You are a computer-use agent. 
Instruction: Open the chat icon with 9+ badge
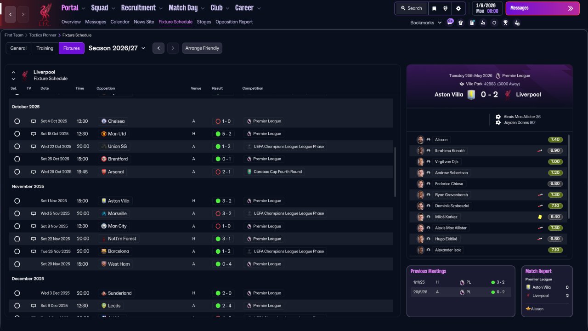450,23
